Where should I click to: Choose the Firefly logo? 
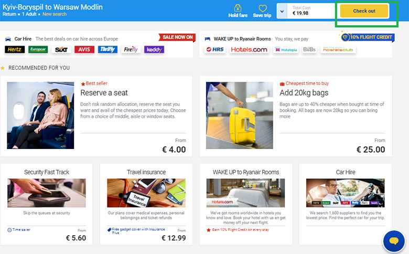point(131,49)
